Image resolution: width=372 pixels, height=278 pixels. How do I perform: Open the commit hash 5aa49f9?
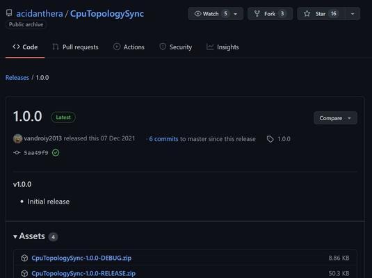tap(36, 153)
